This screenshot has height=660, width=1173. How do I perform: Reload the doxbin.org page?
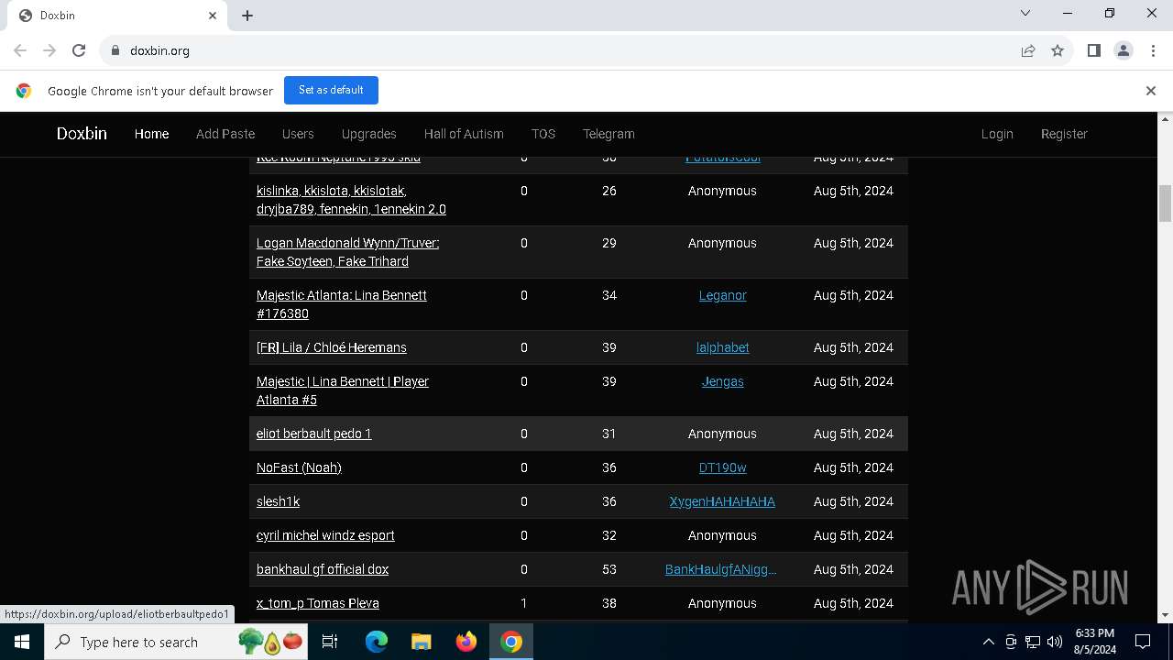tap(79, 50)
